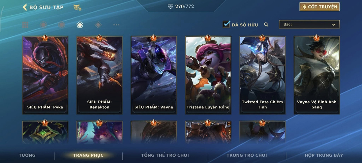Go back using the Bộ Sưu Tập arrow
Screen dimensions: 362x163
(x=25, y=7)
